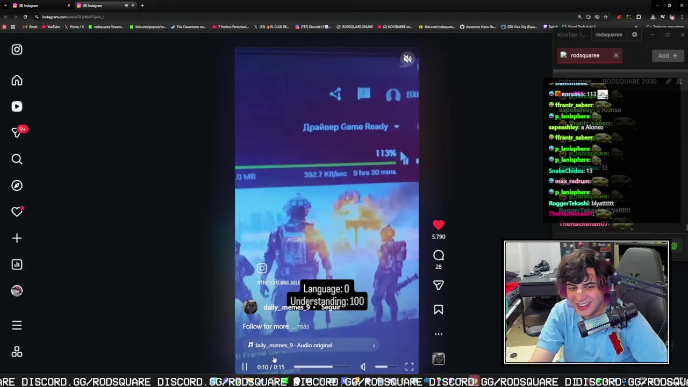
Task: Open the three-dot options for the reel
Action: click(x=439, y=334)
